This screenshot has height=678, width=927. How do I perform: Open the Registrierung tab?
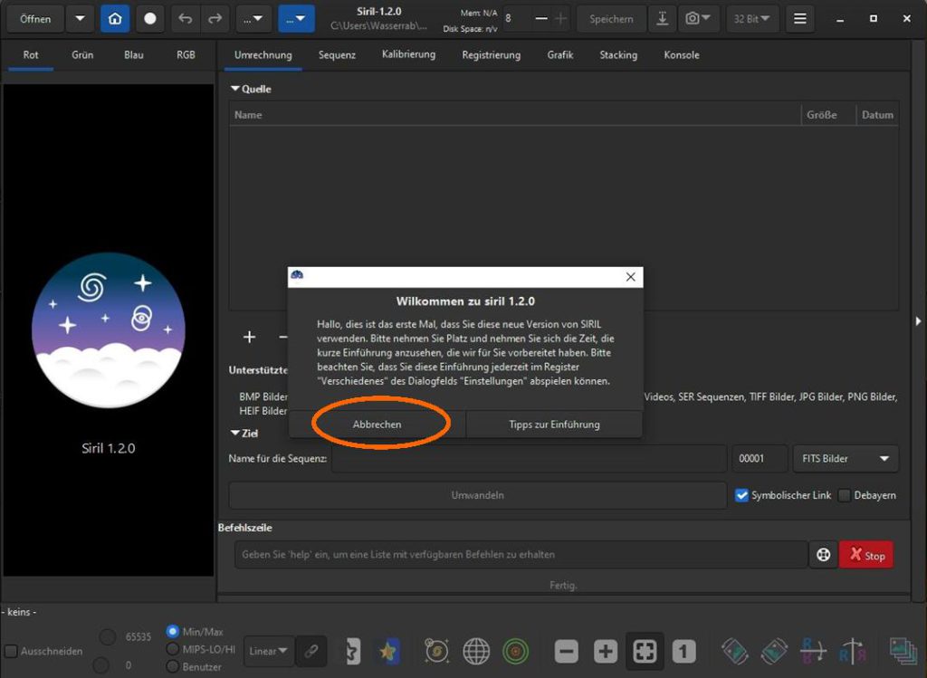click(x=491, y=55)
